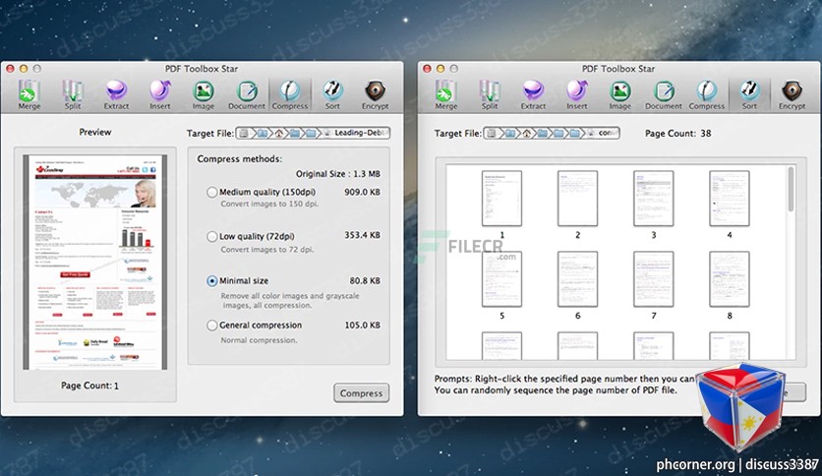The height and width of the screenshot is (476, 822).
Task: Select page 7 thumbnail
Action: [x=653, y=279]
